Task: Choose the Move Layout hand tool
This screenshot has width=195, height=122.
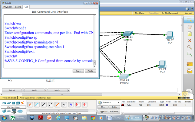Action: coord(190,27)
